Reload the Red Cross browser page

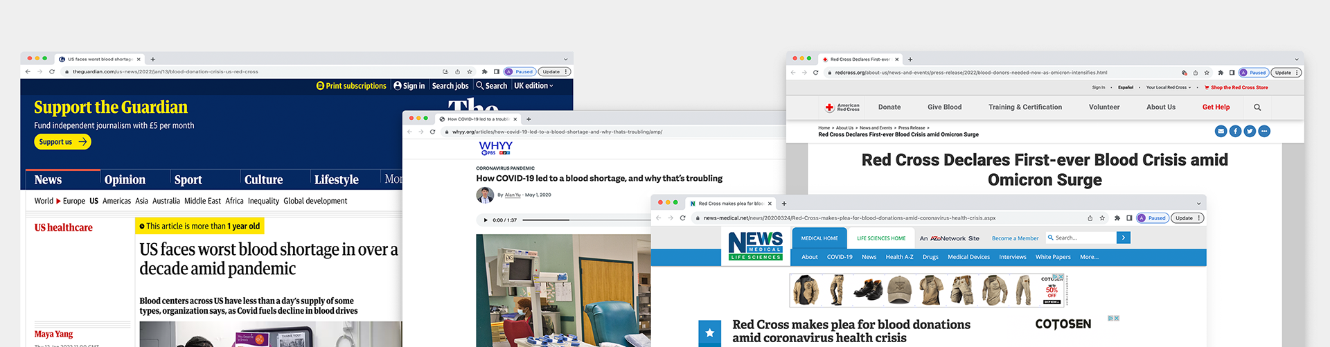(816, 73)
